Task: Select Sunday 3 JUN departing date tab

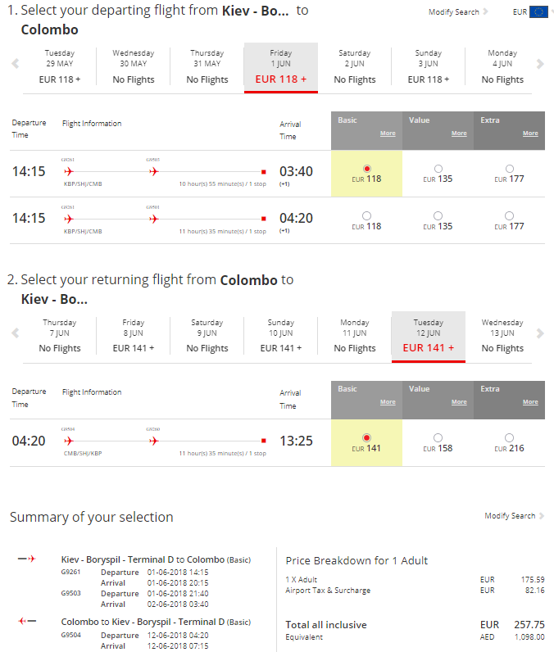Action: (x=428, y=67)
